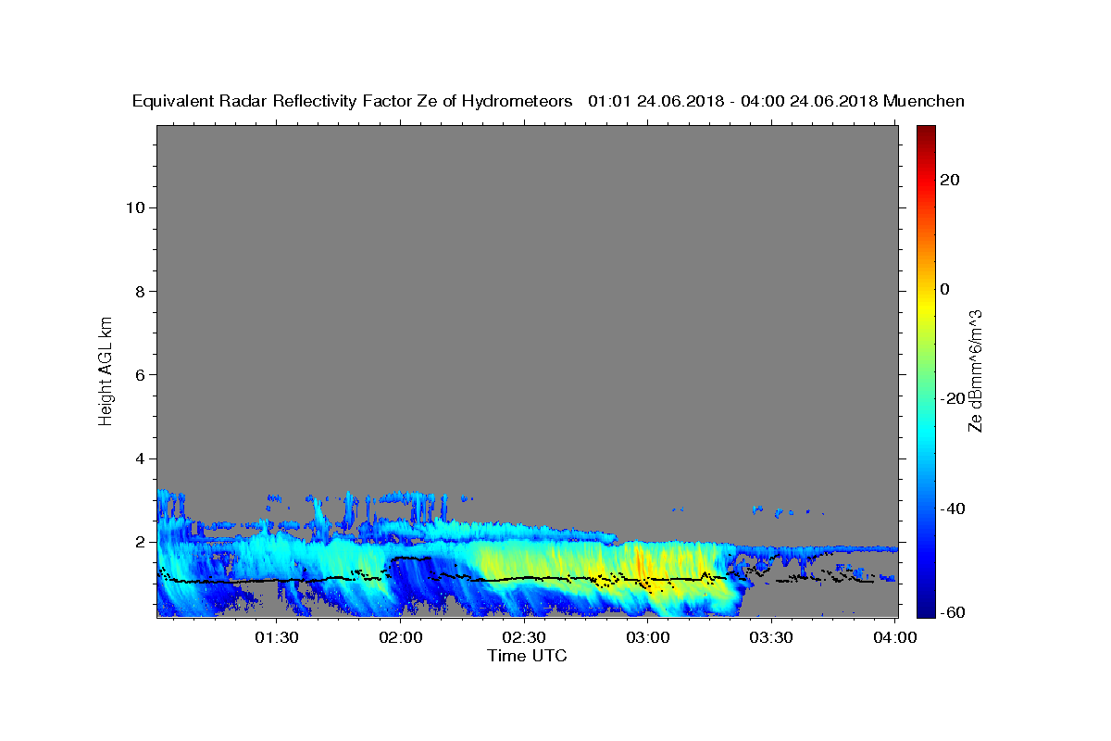Click the 04:00 time tick label

pos(895,638)
